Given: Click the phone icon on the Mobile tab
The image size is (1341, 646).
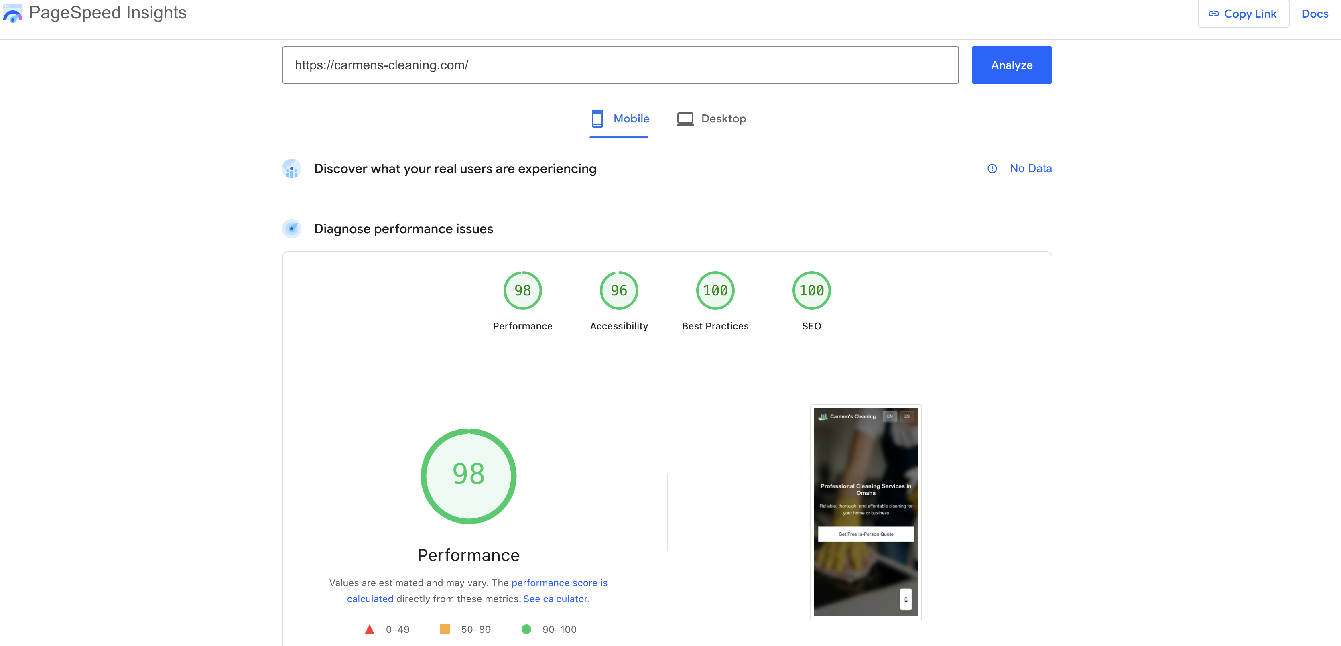Looking at the screenshot, I should 597,118.
